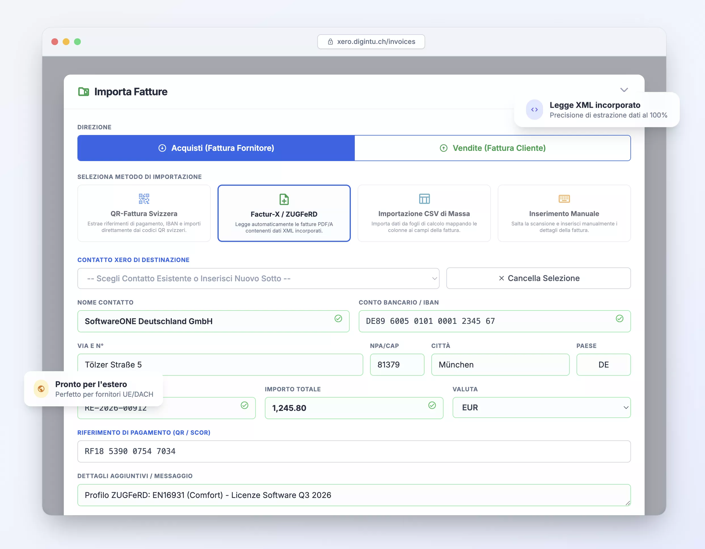Edit the Via e N° street field

coord(220,365)
